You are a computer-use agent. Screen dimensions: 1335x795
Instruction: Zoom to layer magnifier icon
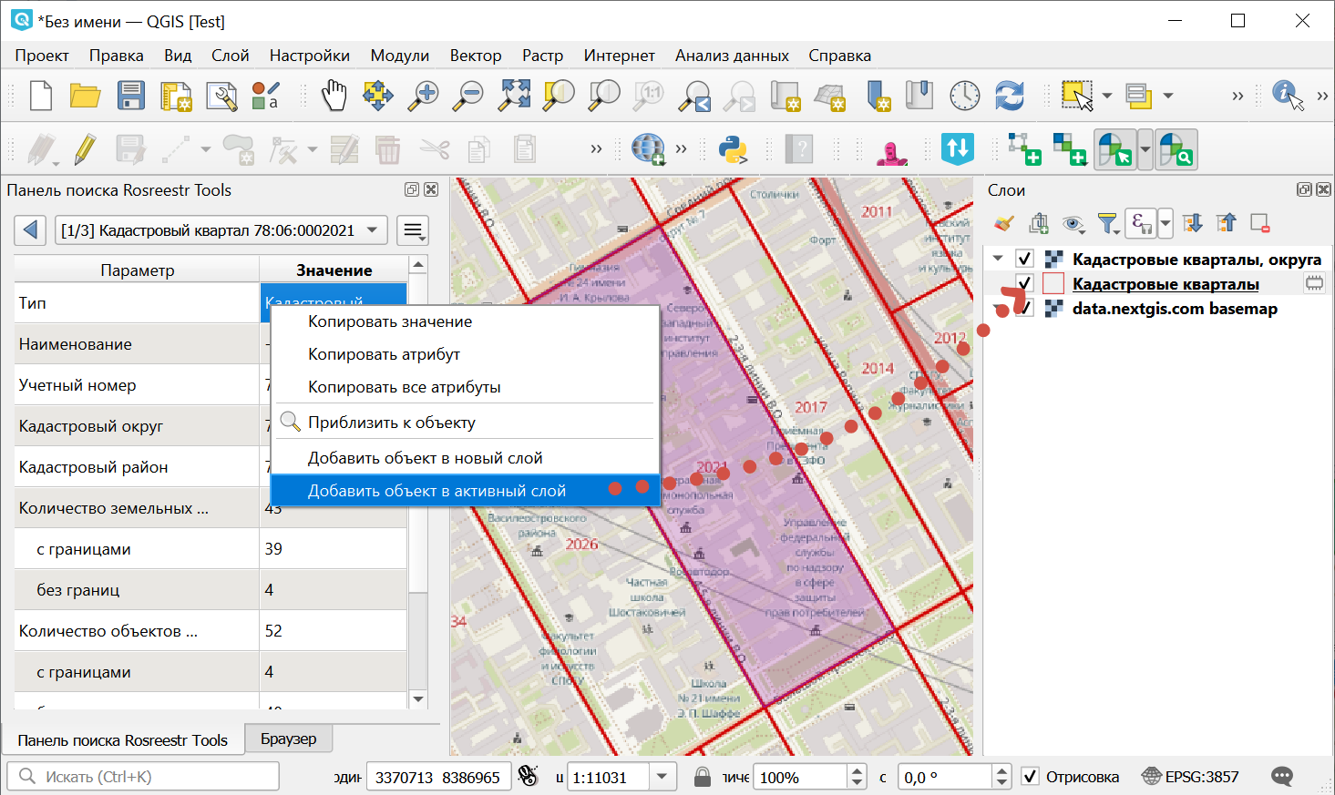coord(604,96)
